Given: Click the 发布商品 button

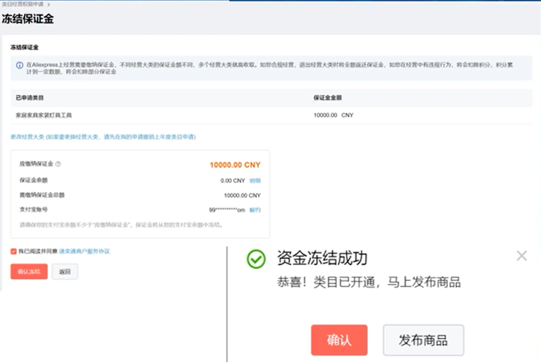Looking at the screenshot, I should (x=423, y=340).
